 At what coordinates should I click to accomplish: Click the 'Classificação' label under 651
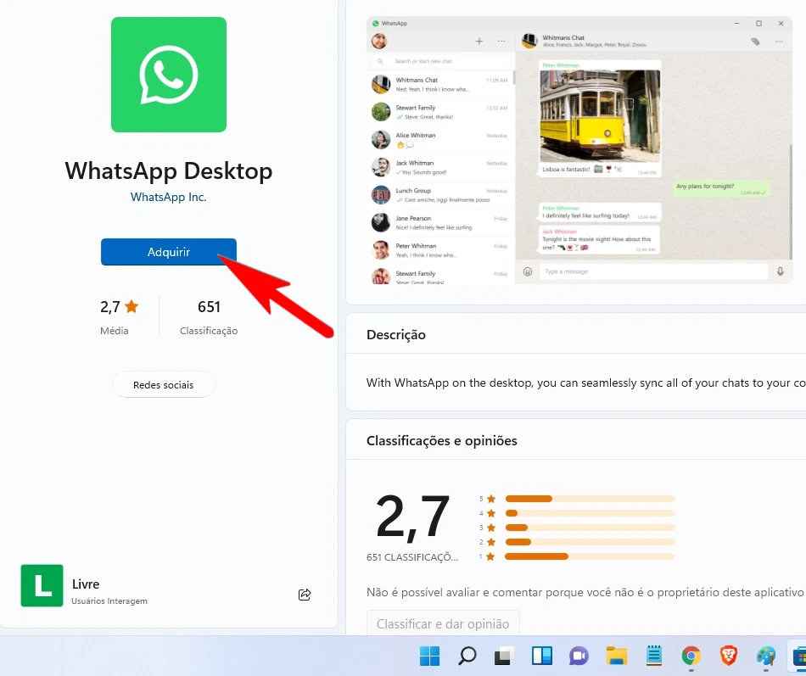[x=209, y=331]
